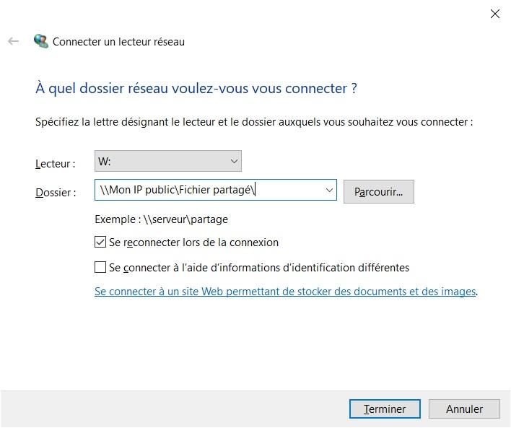Open the link to connect to a Web site

(285, 292)
